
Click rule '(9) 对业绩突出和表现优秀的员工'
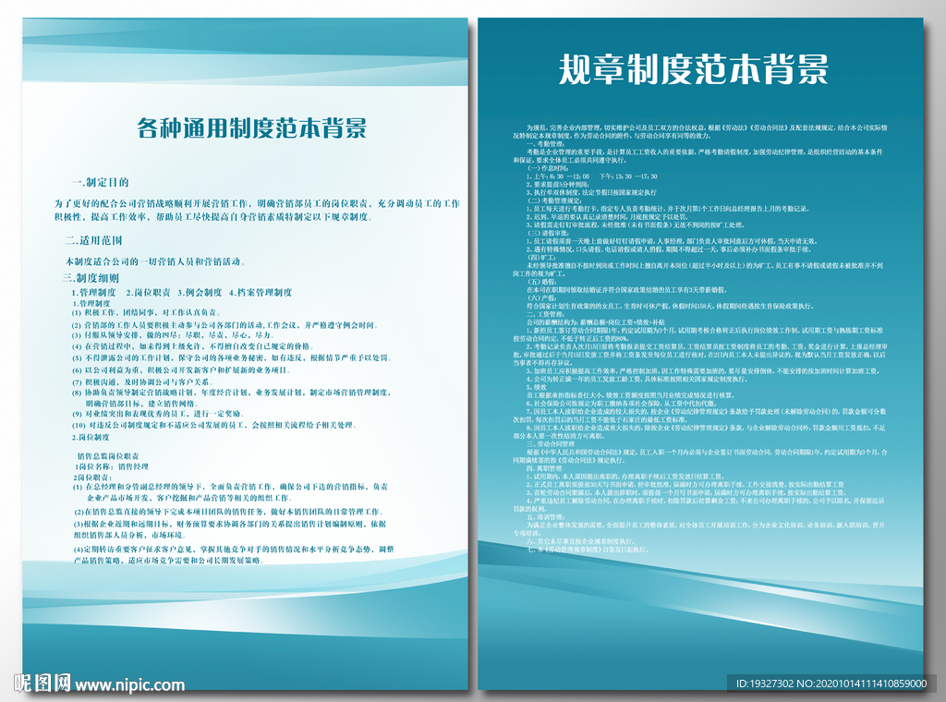point(159,414)
